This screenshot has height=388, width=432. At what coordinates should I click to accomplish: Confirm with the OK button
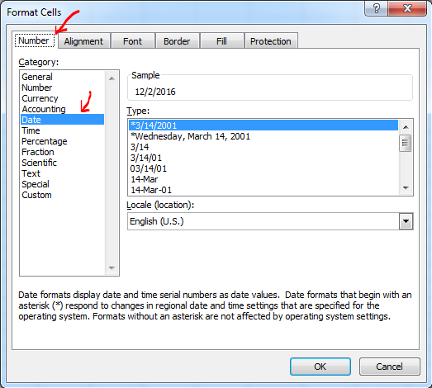(x=320, y=367)
